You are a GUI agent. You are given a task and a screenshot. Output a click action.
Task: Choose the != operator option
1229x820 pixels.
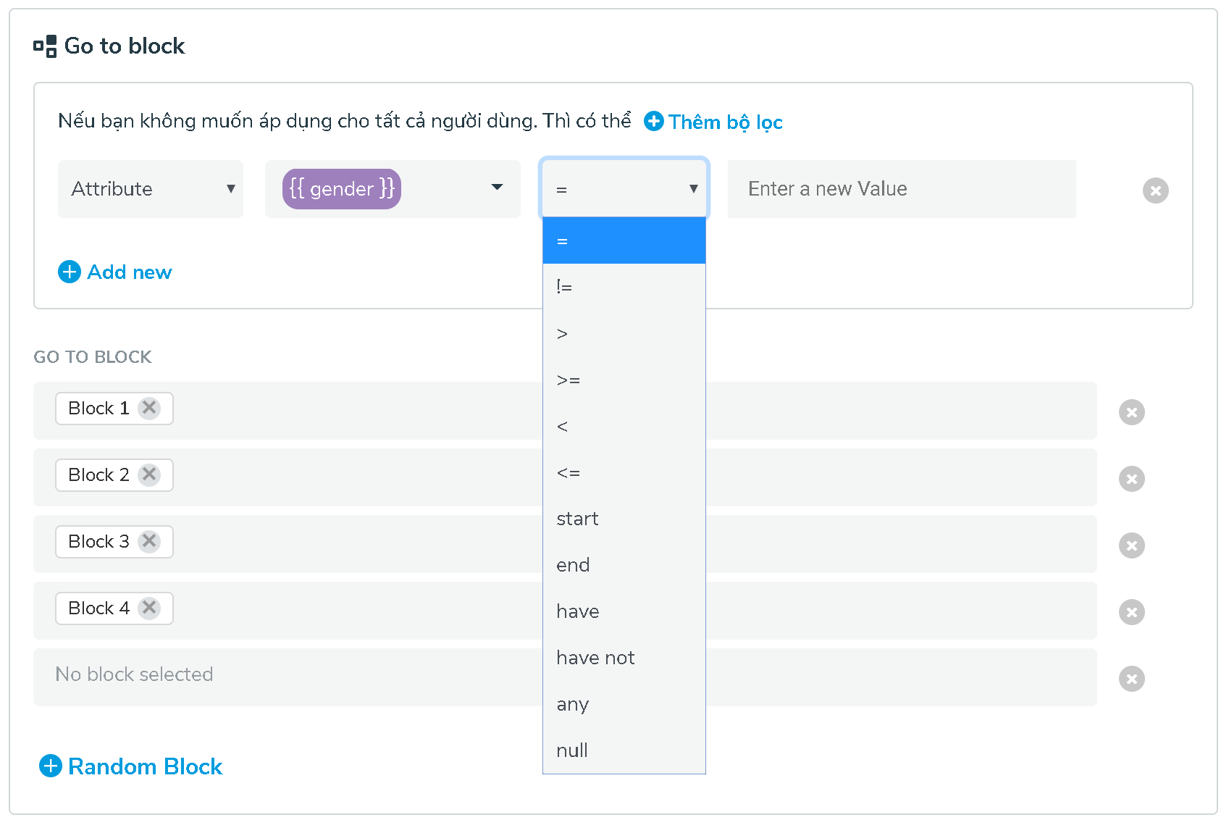click(x=624, y=287)
